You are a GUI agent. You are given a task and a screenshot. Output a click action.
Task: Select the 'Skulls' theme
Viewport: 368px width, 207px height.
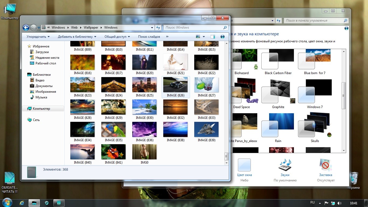(315, 128)
